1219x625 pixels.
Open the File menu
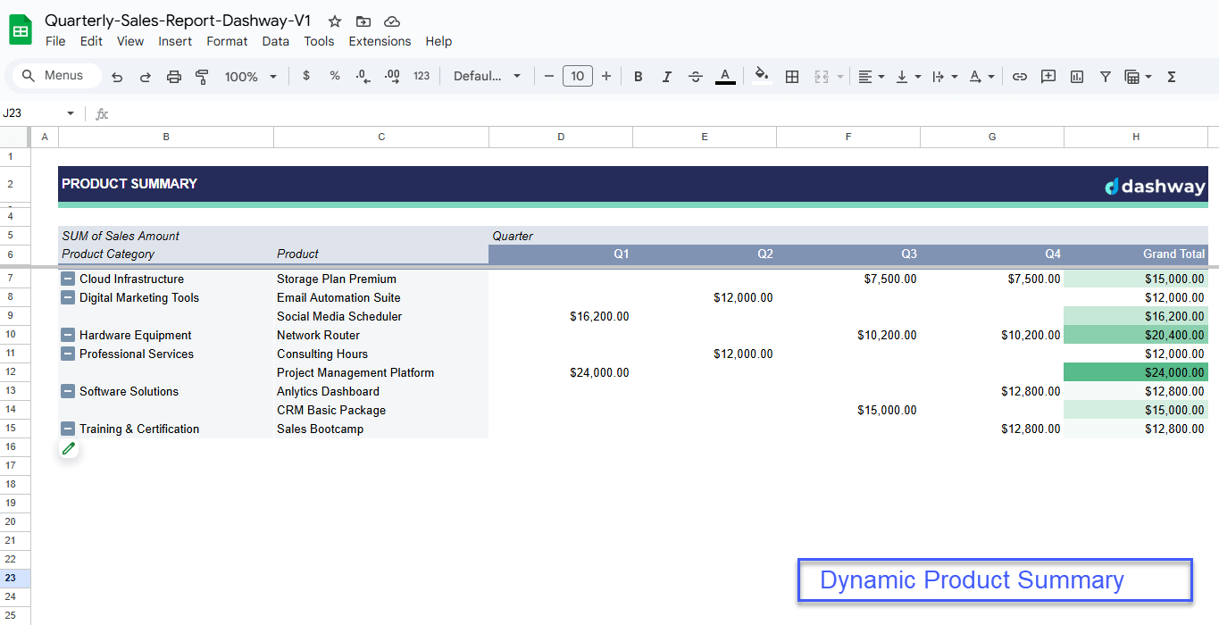[55, 41]
